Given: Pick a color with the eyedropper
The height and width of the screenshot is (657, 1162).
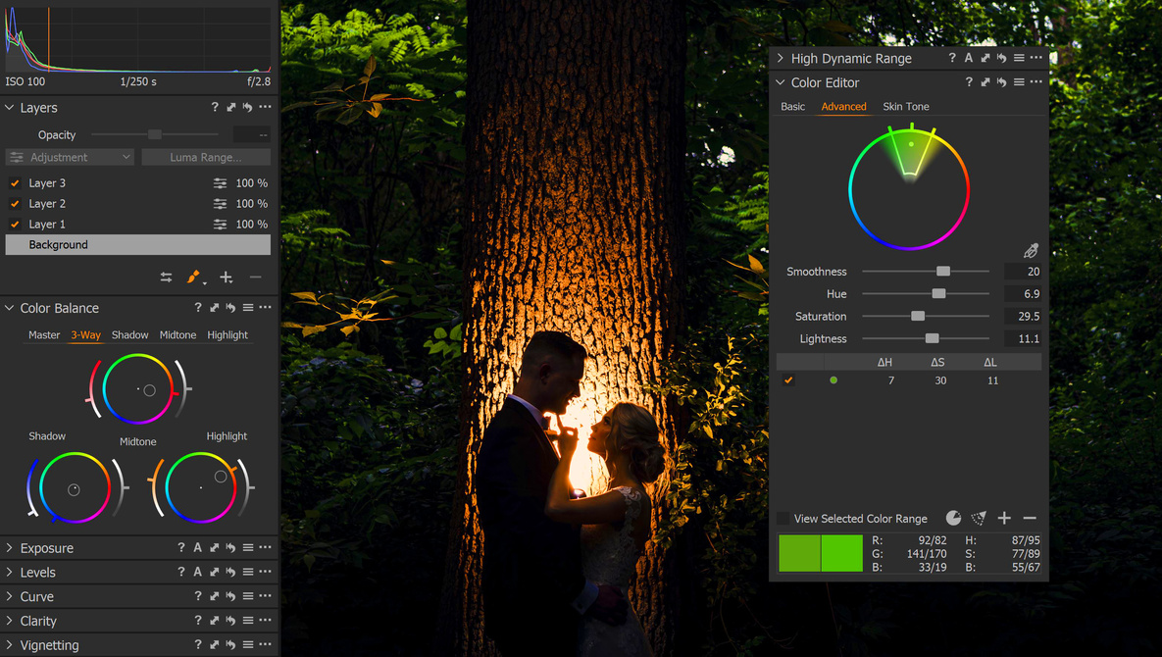Looking at the screenshot, I should click(x=1031, y=251).
